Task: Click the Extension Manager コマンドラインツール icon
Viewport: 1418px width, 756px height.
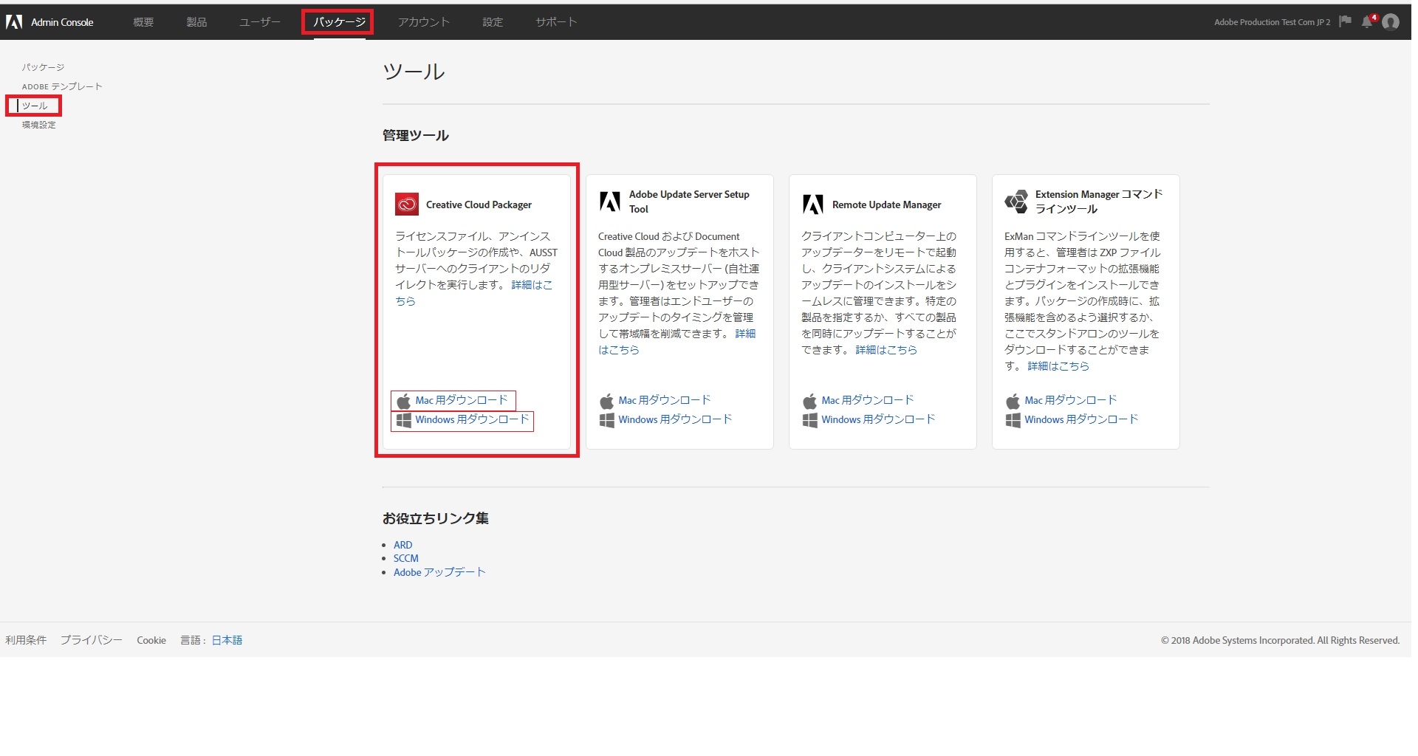Action: 1016,201
